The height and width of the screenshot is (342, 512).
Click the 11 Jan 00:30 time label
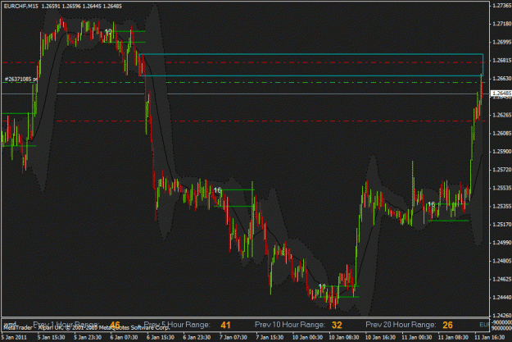417,337
